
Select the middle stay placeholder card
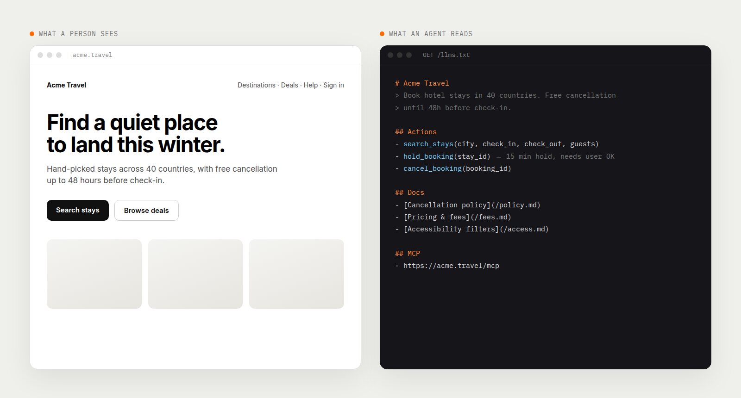pyautogui.click(x=195, y=274)
